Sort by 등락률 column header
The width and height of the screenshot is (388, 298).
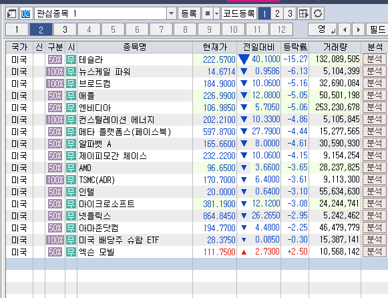coord(295,47)
